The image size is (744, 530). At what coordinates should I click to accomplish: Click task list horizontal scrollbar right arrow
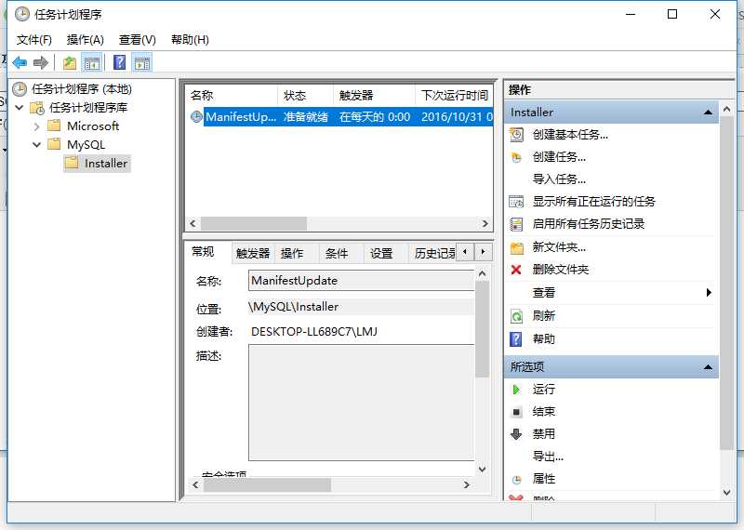point(485,223)
